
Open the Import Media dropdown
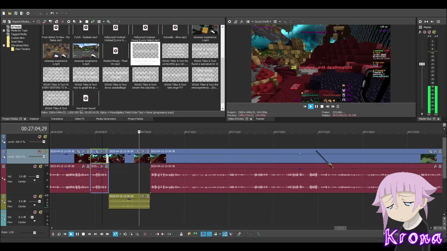coord(34,22)
